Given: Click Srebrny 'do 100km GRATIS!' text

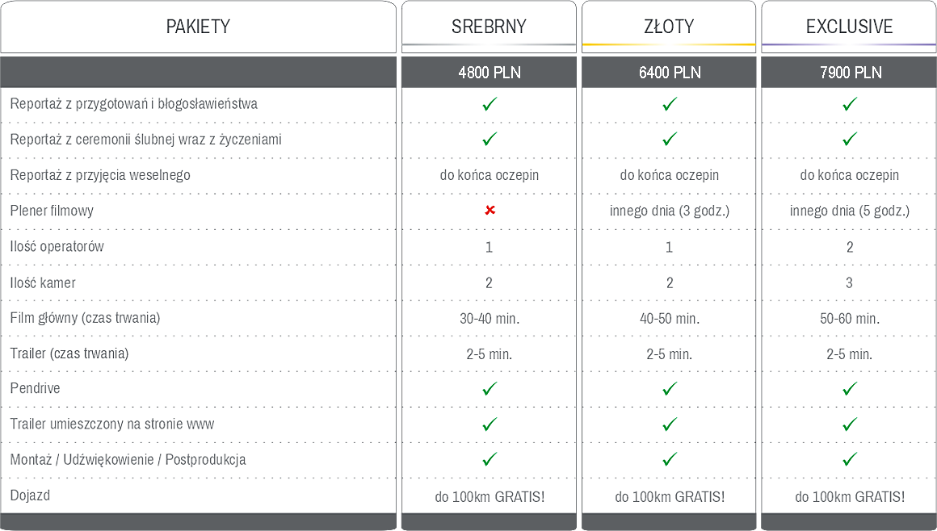Looking at the screenshot, I should (490, 496).
